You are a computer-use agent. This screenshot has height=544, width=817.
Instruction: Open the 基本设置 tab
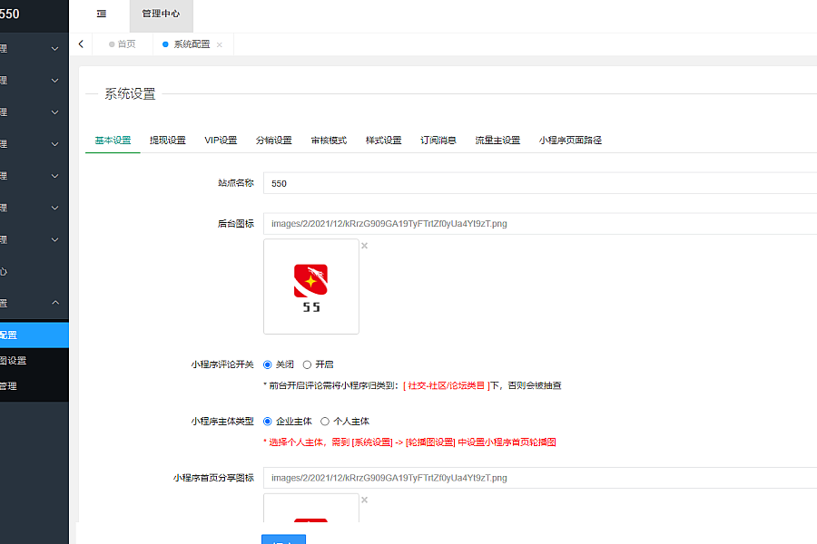click(x=113, y=140)
